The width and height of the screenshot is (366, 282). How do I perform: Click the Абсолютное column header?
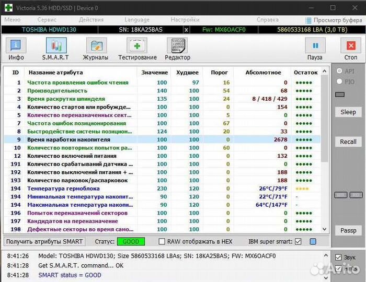[263, 73]
